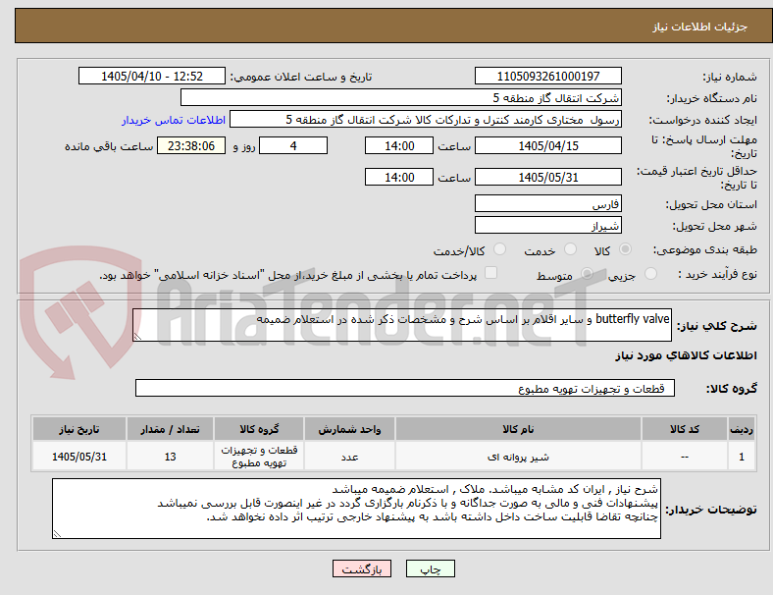Click the بازگشت (back) button
This screenshot has height=595, width=773.
click(362, 568)
